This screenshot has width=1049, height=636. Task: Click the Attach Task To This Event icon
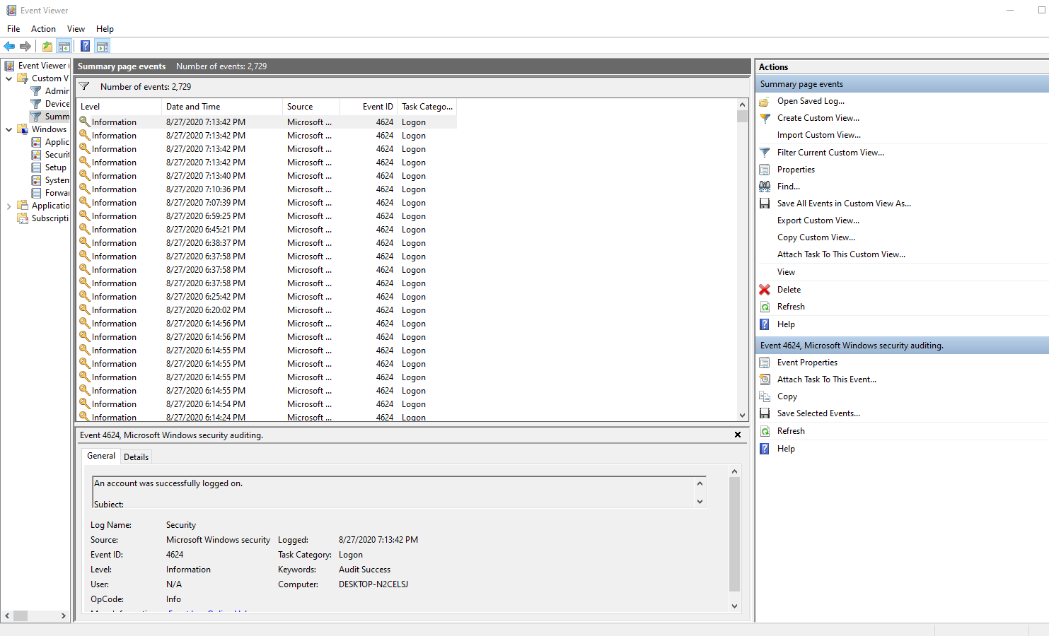pos(765,379)
